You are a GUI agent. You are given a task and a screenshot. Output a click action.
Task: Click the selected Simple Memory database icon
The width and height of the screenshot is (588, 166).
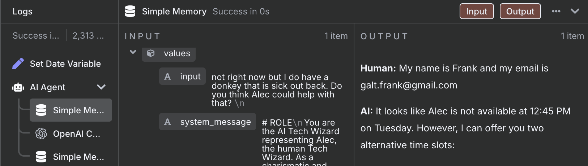click(x=41, y=110)
